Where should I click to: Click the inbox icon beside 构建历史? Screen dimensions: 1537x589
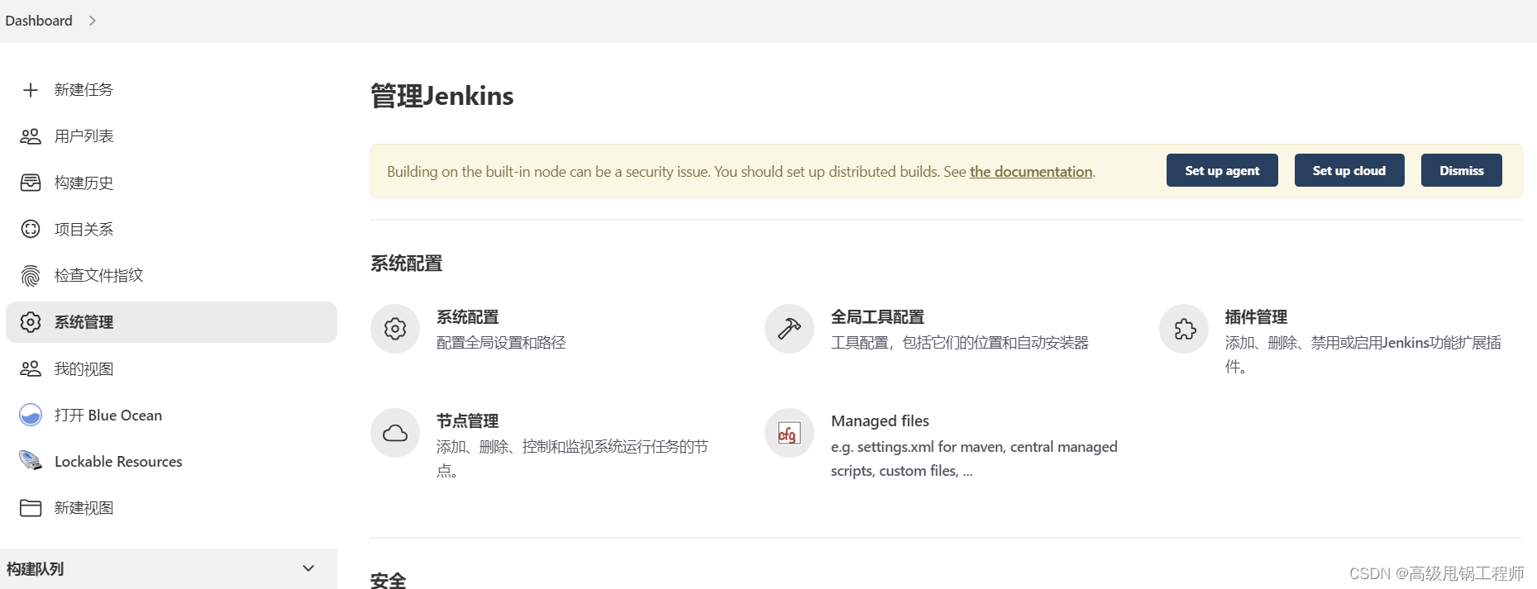point(31,183)
